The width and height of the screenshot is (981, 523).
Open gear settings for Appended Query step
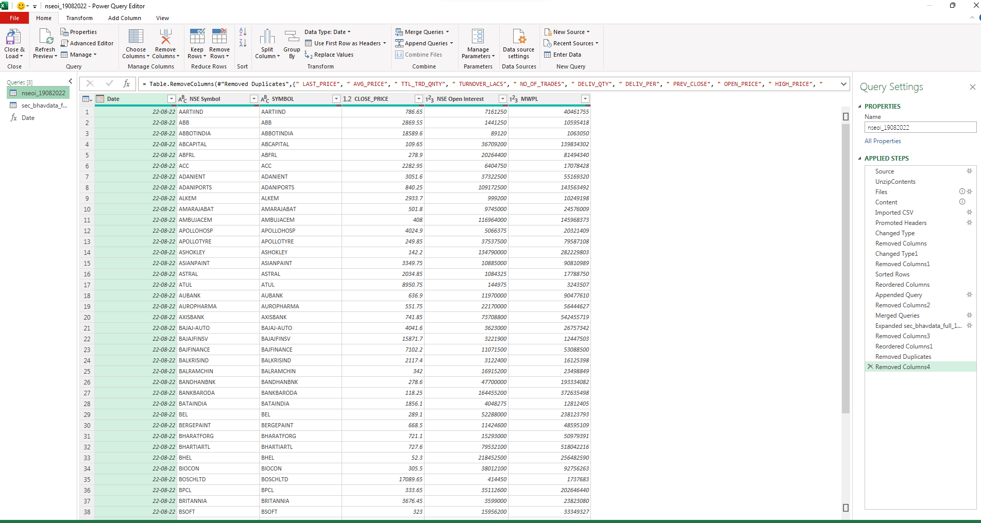[x=969, y=294]
